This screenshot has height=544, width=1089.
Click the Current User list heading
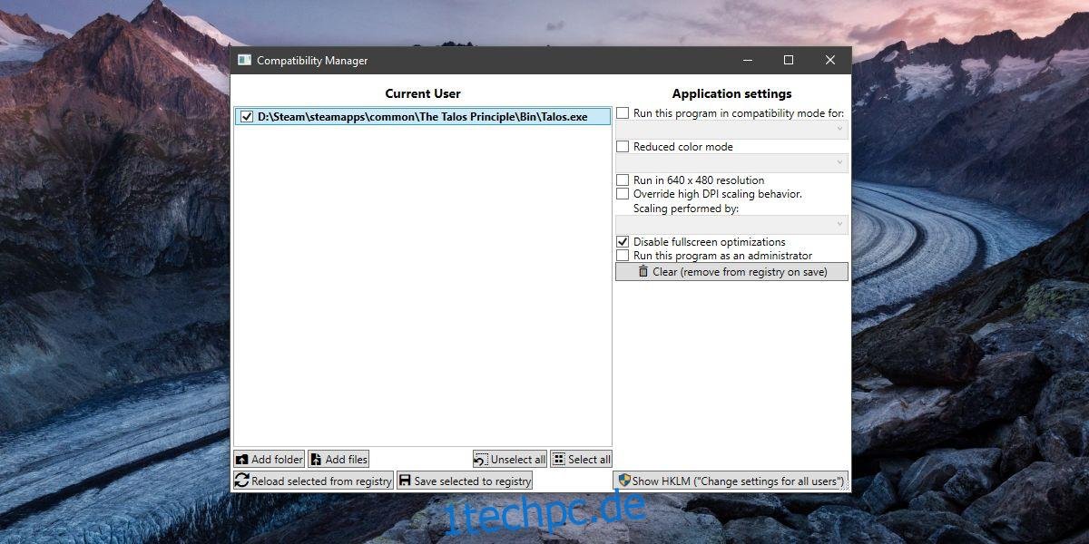423,93
